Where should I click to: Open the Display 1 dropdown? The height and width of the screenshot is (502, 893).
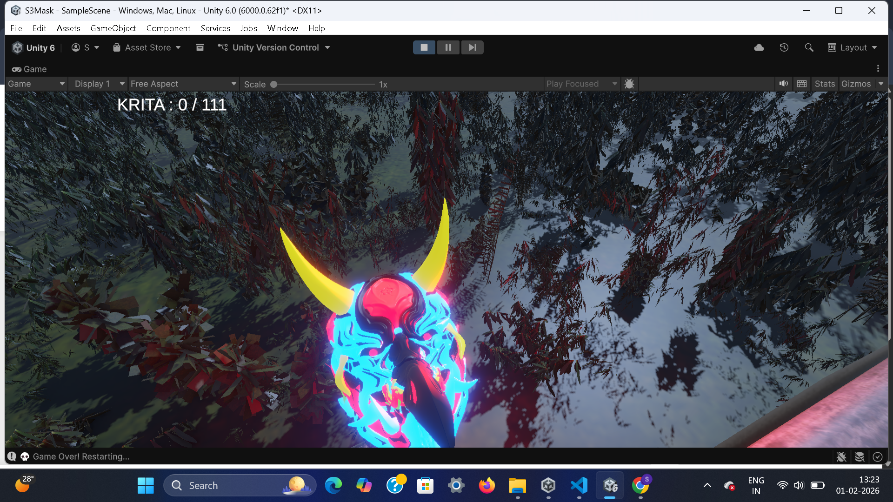point(99,84)
